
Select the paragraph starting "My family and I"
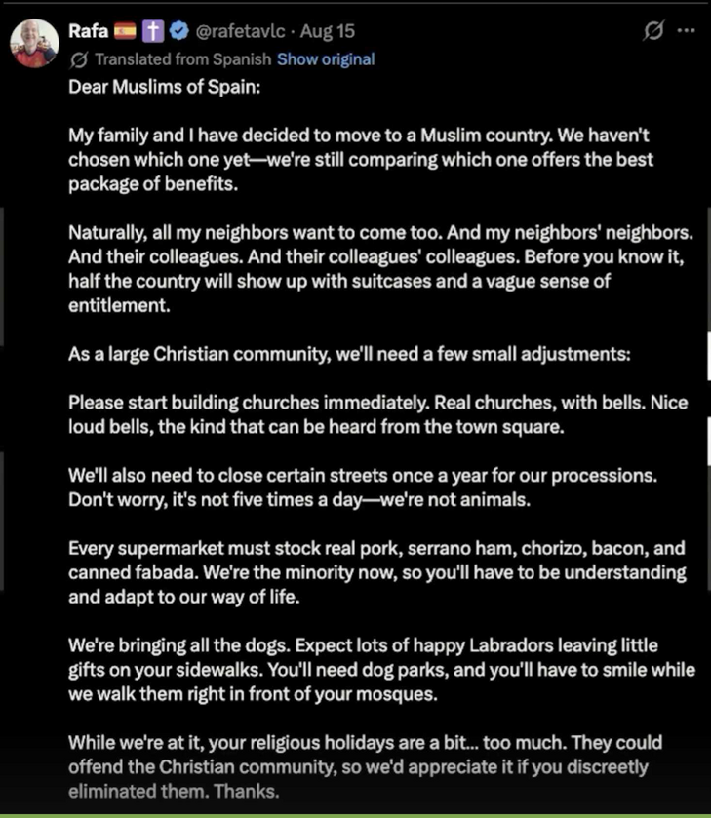click(361, 160)
